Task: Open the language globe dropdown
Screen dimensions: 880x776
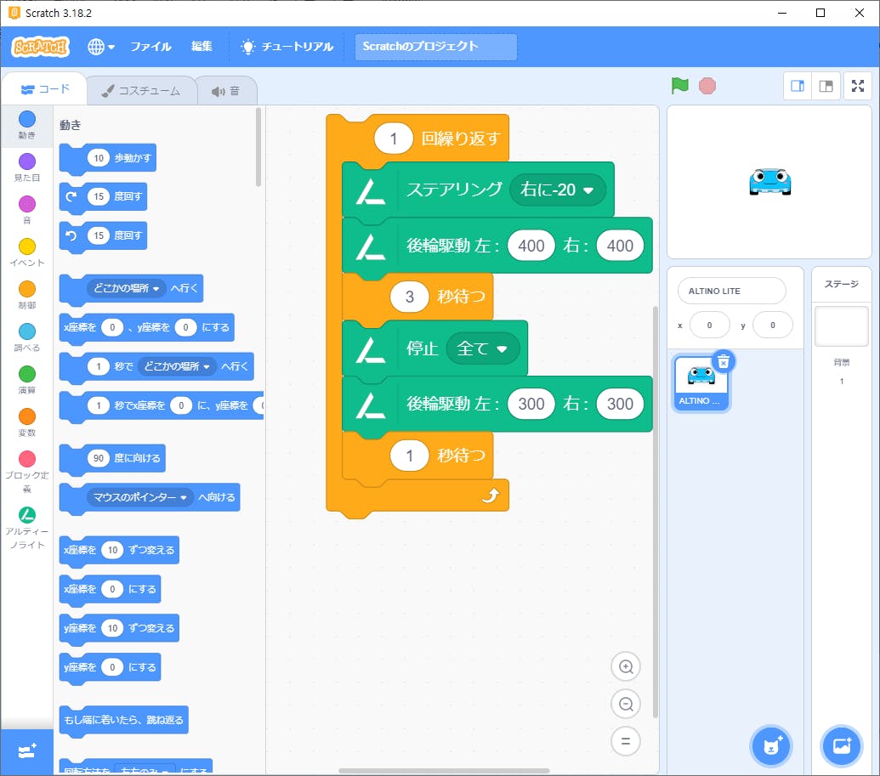Action: (100, 47)
